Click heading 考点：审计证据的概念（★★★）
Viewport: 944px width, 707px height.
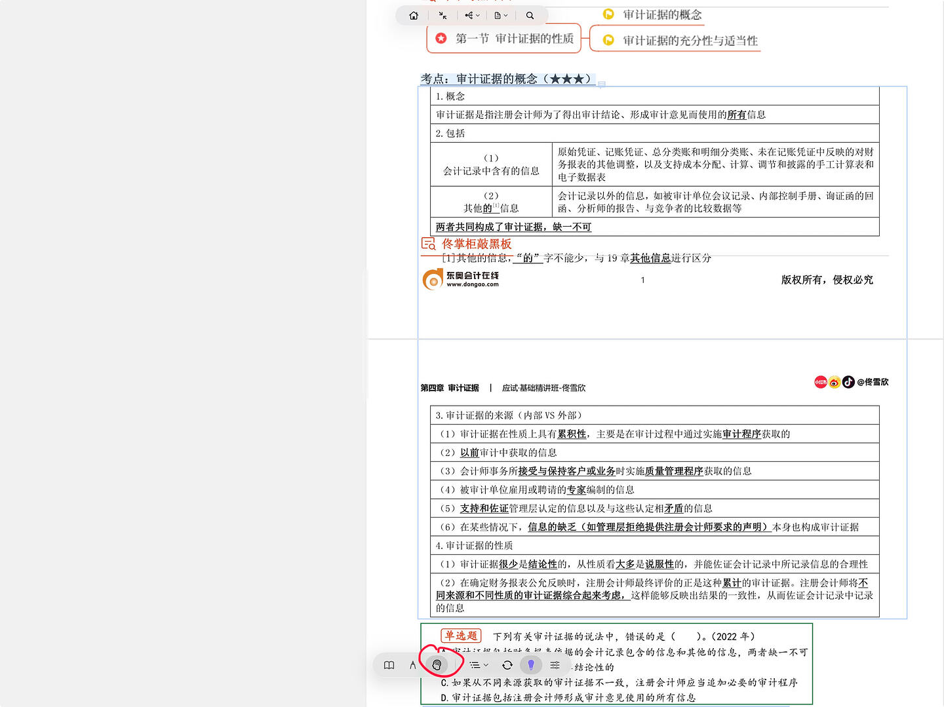(x=506, y=79)
